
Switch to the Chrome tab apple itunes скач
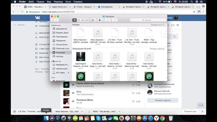[x=60, y=7]
